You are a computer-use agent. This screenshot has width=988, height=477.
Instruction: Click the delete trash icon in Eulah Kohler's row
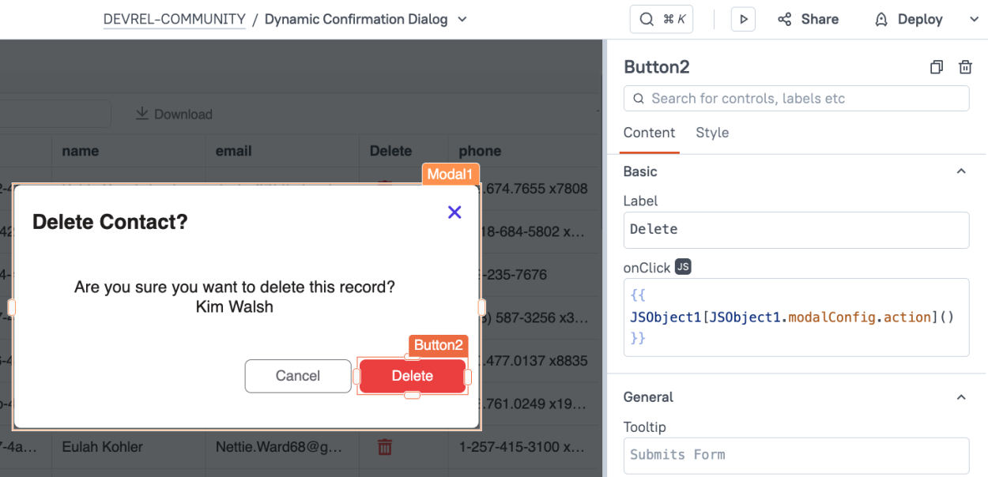click(x=385, y=446)
